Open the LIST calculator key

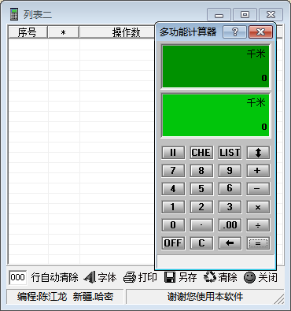230,153
